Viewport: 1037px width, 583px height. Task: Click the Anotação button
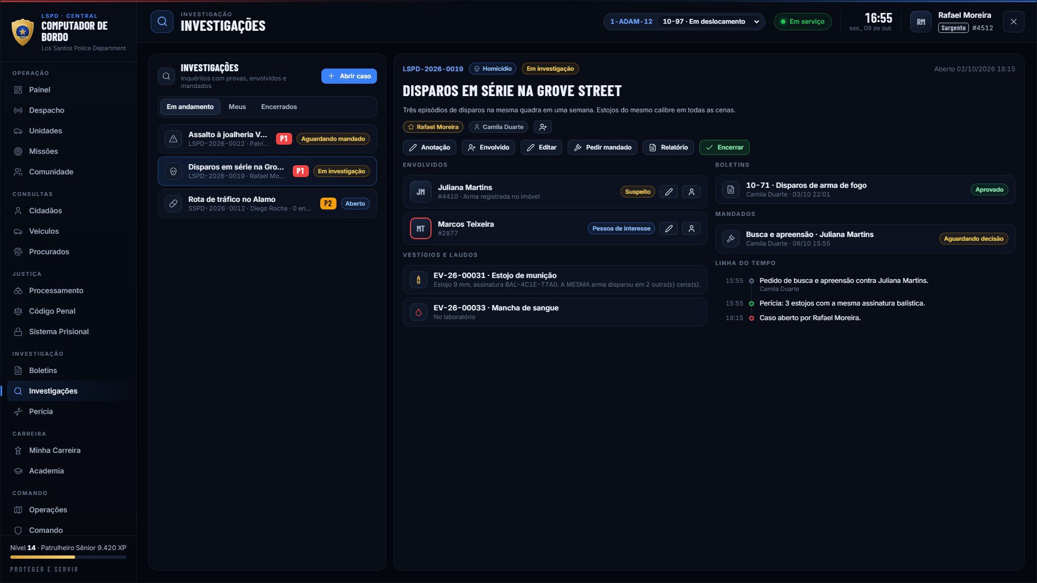[430, 147]
